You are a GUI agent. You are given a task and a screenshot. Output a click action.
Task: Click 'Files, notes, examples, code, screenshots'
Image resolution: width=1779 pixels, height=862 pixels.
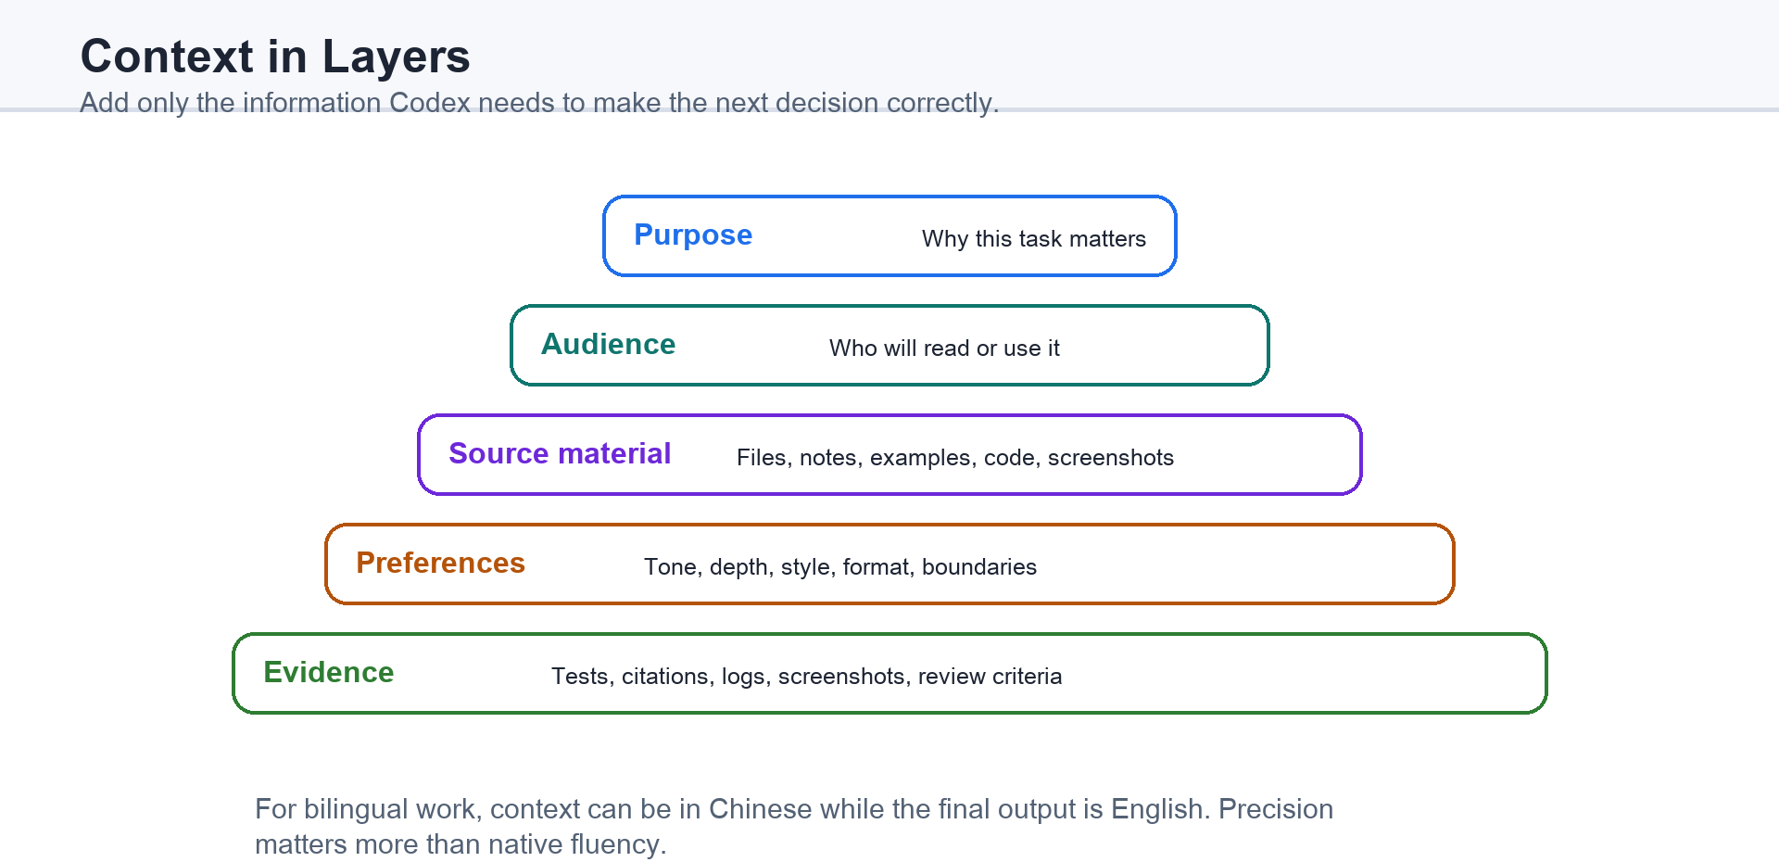(x=955, y=458)
